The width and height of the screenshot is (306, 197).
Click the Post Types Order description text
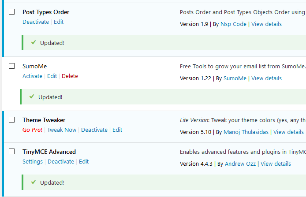243,12
